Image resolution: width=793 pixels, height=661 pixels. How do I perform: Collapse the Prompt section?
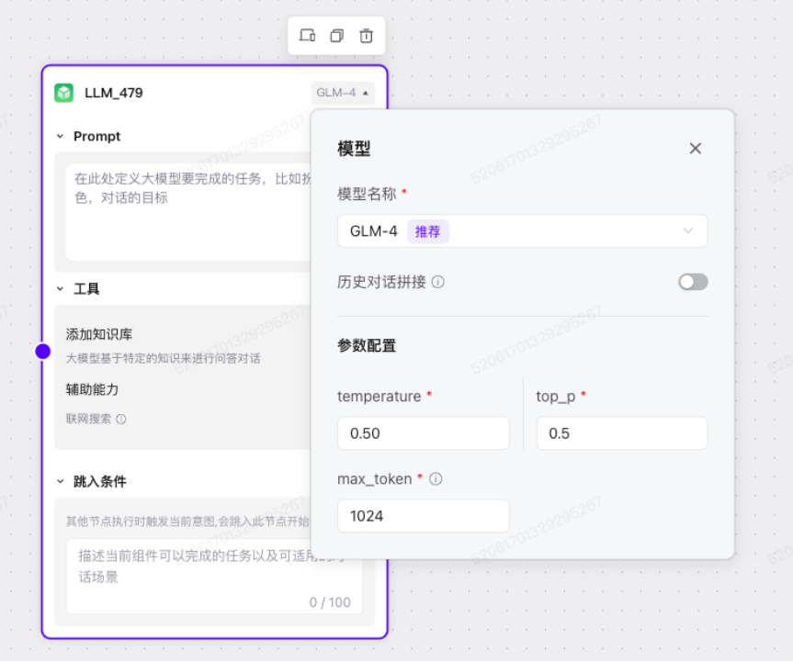click(60, 137)
